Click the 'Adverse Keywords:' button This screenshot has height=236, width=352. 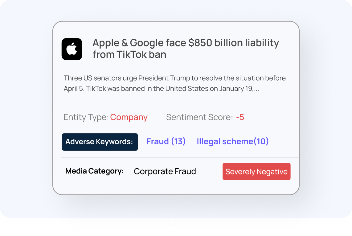pos(100,142)
